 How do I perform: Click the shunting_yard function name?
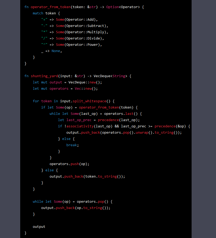[44, 76]
